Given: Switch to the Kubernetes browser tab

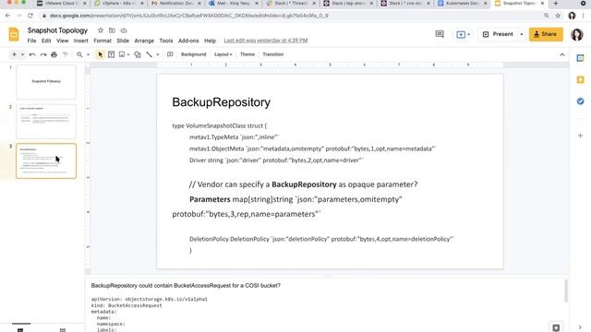Looking at the screenshot, I should click(462, 4).
